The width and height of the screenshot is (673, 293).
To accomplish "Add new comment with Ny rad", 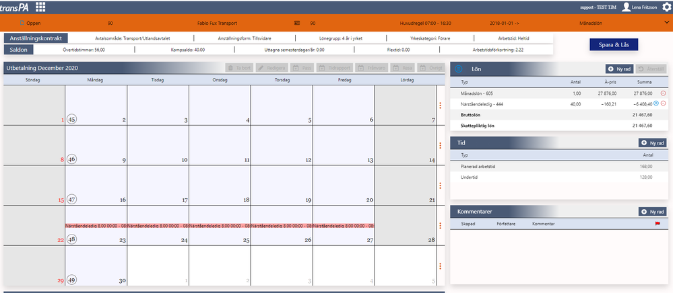I will point(652,211).
